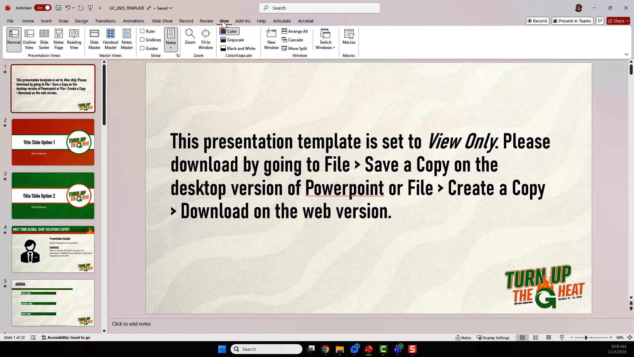Switch to Slide Sorter view
The width and height of the screenshot is (634, 357).
click(44, 39)
